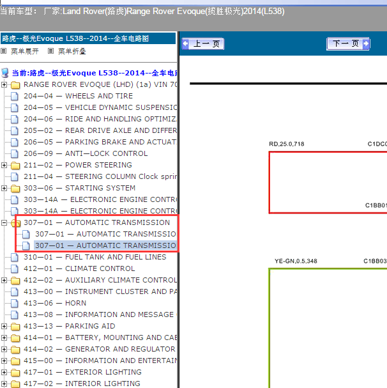Collapse the 307-01 AUTOMATIC TRANSMISSION folder
The height and width of the screenshot is (388, 387).
tap(4, 222)
